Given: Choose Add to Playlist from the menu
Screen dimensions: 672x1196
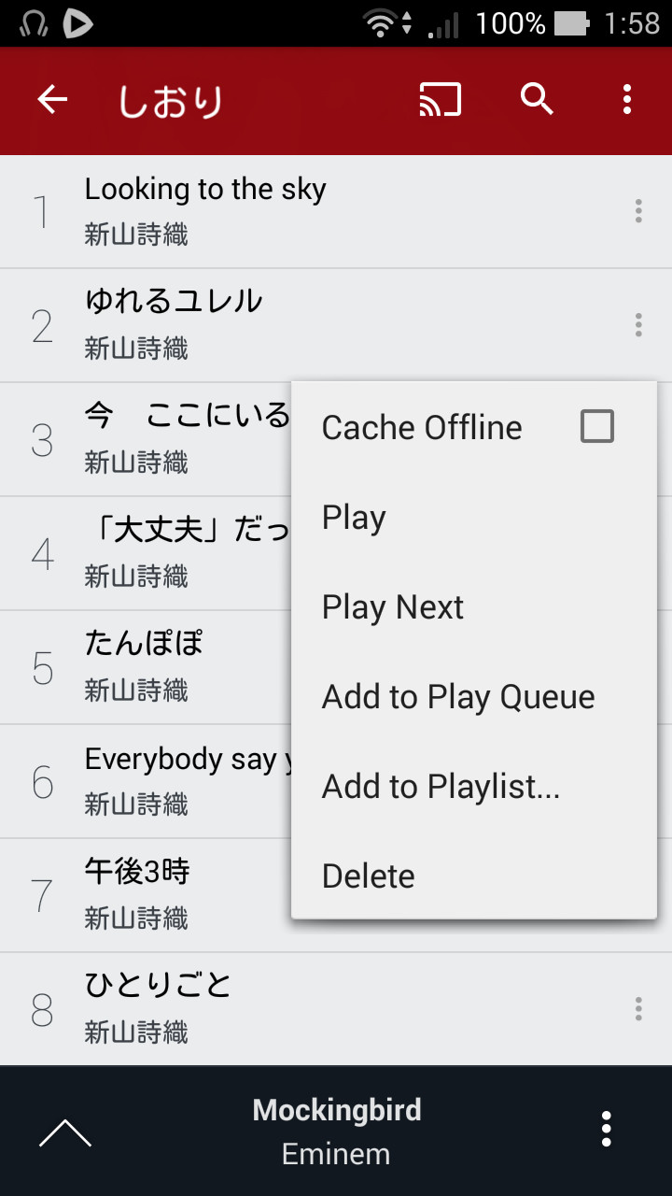Looking at the screenshot, I should pyautogui.click(x=441, y=786).
